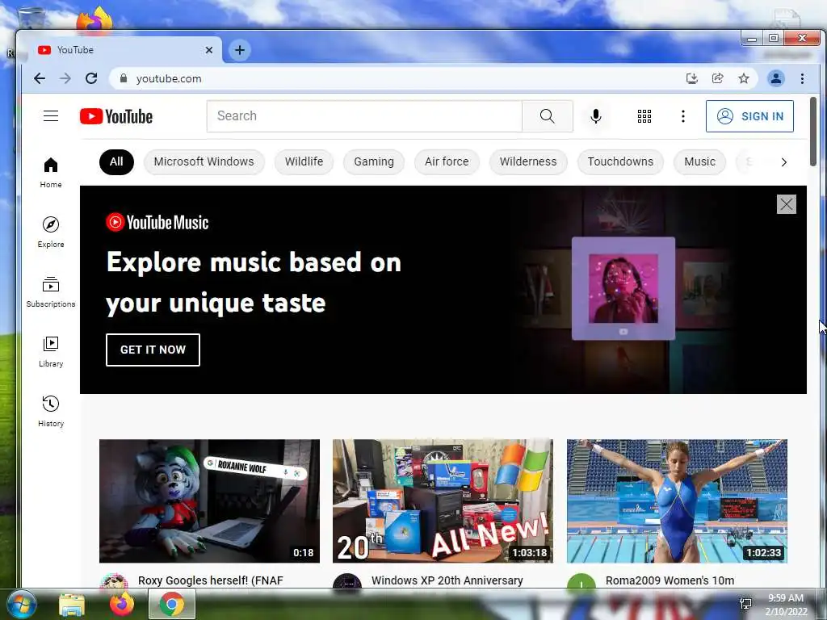Click the pink album art in banner
The image size is (827, 620).
(623, 288)
